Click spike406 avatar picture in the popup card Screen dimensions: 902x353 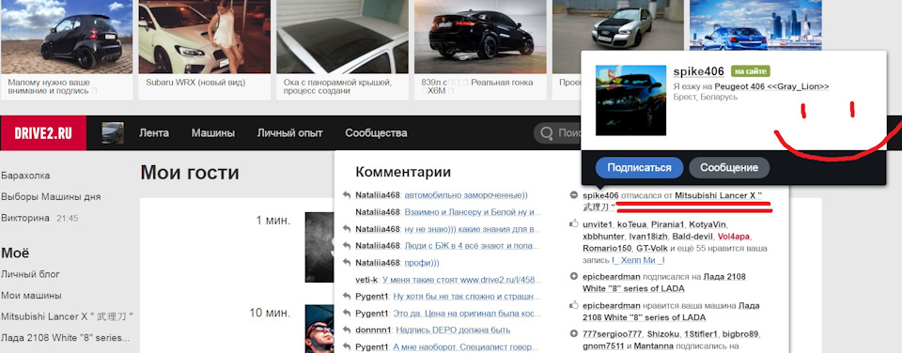(x=630, y=100)
